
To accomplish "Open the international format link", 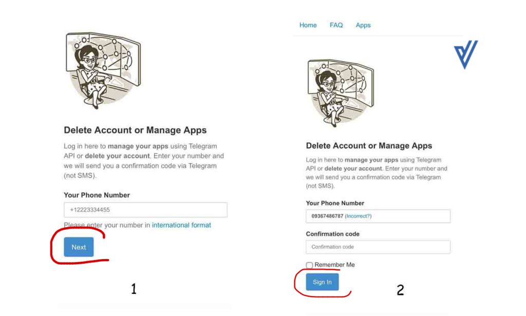I will (181, 225).
